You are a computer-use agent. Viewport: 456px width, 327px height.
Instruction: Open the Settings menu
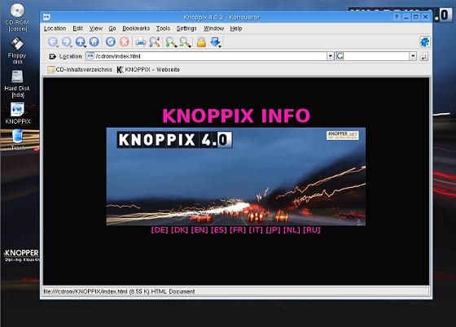tap(186, 28)
